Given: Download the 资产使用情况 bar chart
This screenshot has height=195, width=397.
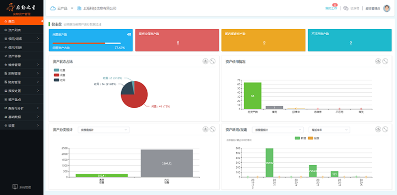Looking at the screenshot, I should click(x=378, y=62).
